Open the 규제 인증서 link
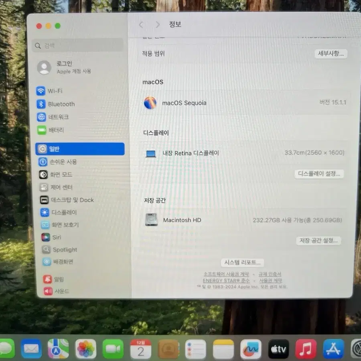This screenshot has height=361, width=361. pos(270,274)
